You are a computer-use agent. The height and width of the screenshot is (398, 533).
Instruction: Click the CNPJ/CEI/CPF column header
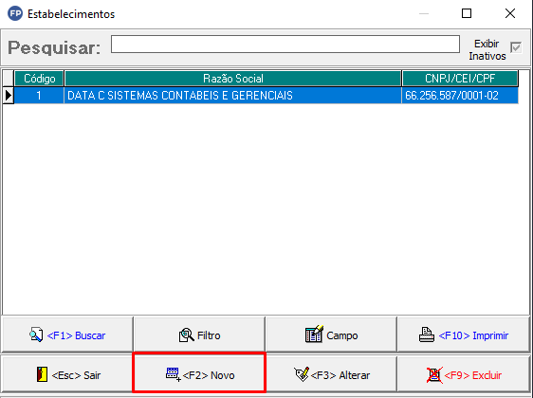[x=460, y=79]
